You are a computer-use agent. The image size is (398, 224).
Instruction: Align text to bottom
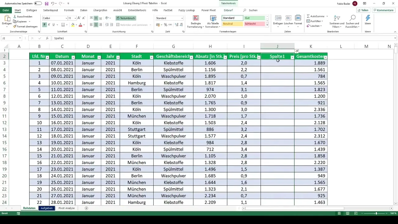101,18
